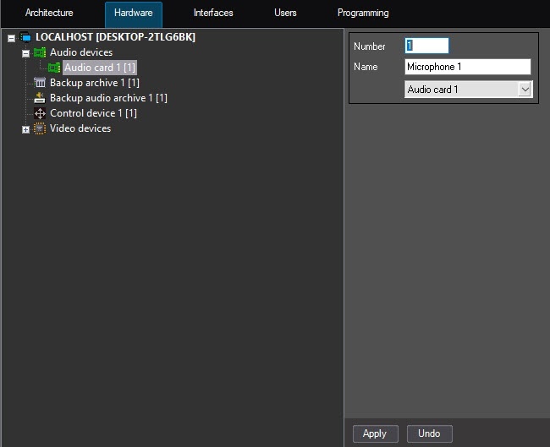
Task: Select Backup audio archive 1 [1] item
Action: pos(108,98)
